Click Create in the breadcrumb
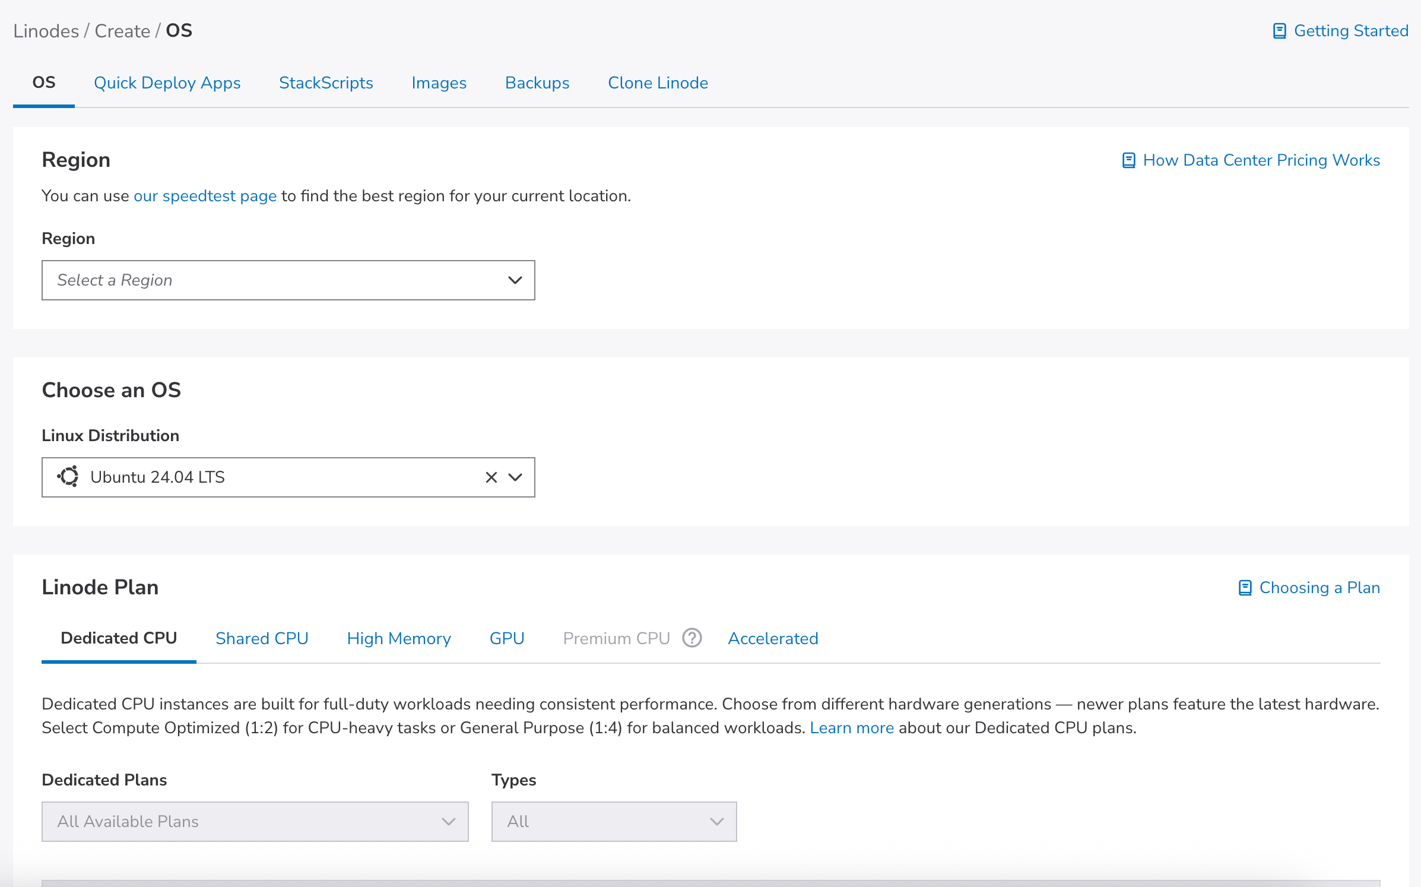The height and width of the screenshot is (887, 1421). (122, 31)
